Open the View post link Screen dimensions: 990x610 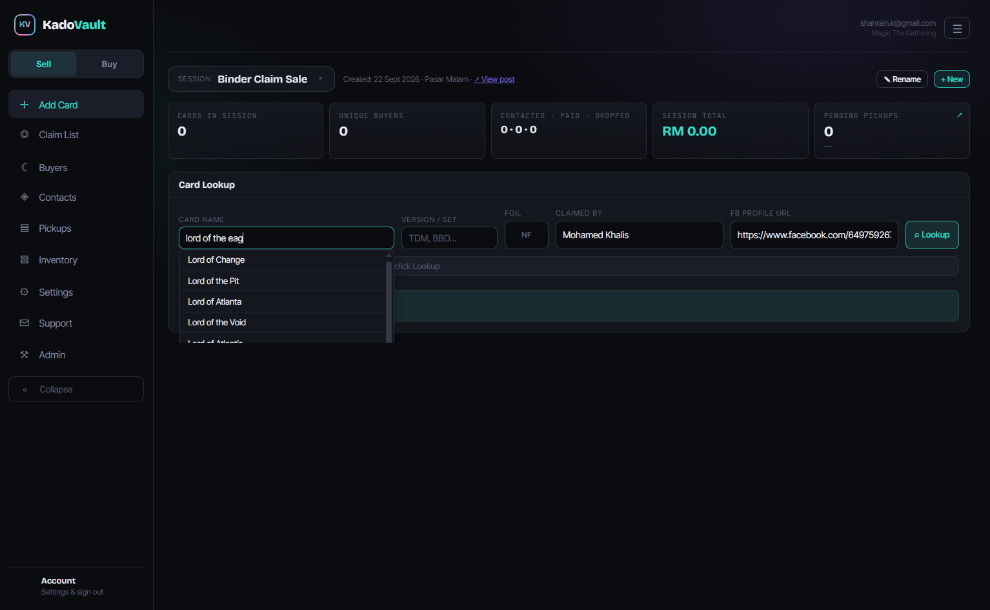[494, 79]
